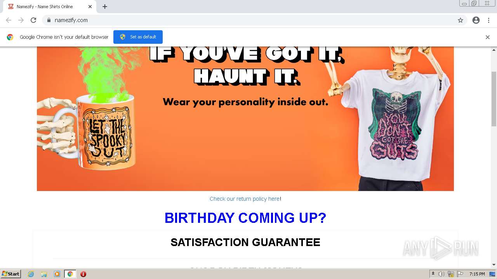View site info via padlock icon
The image size is (497, 279).
pyautogui.click(x=49, y=20)
